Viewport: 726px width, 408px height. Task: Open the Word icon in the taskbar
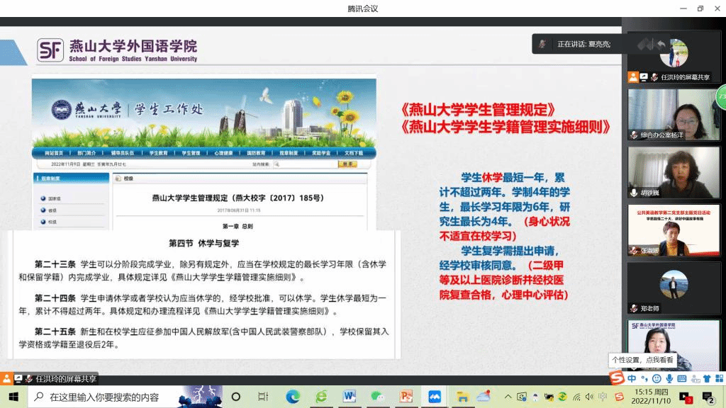(x=350, y=397)
